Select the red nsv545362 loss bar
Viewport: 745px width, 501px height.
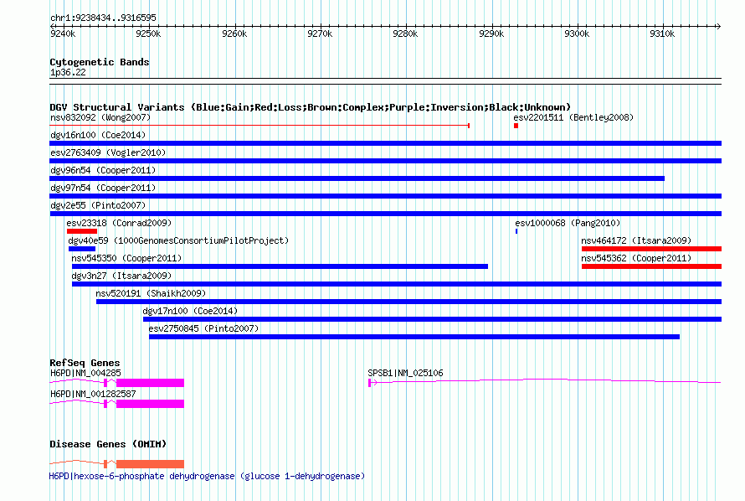[x=651, y=266]
